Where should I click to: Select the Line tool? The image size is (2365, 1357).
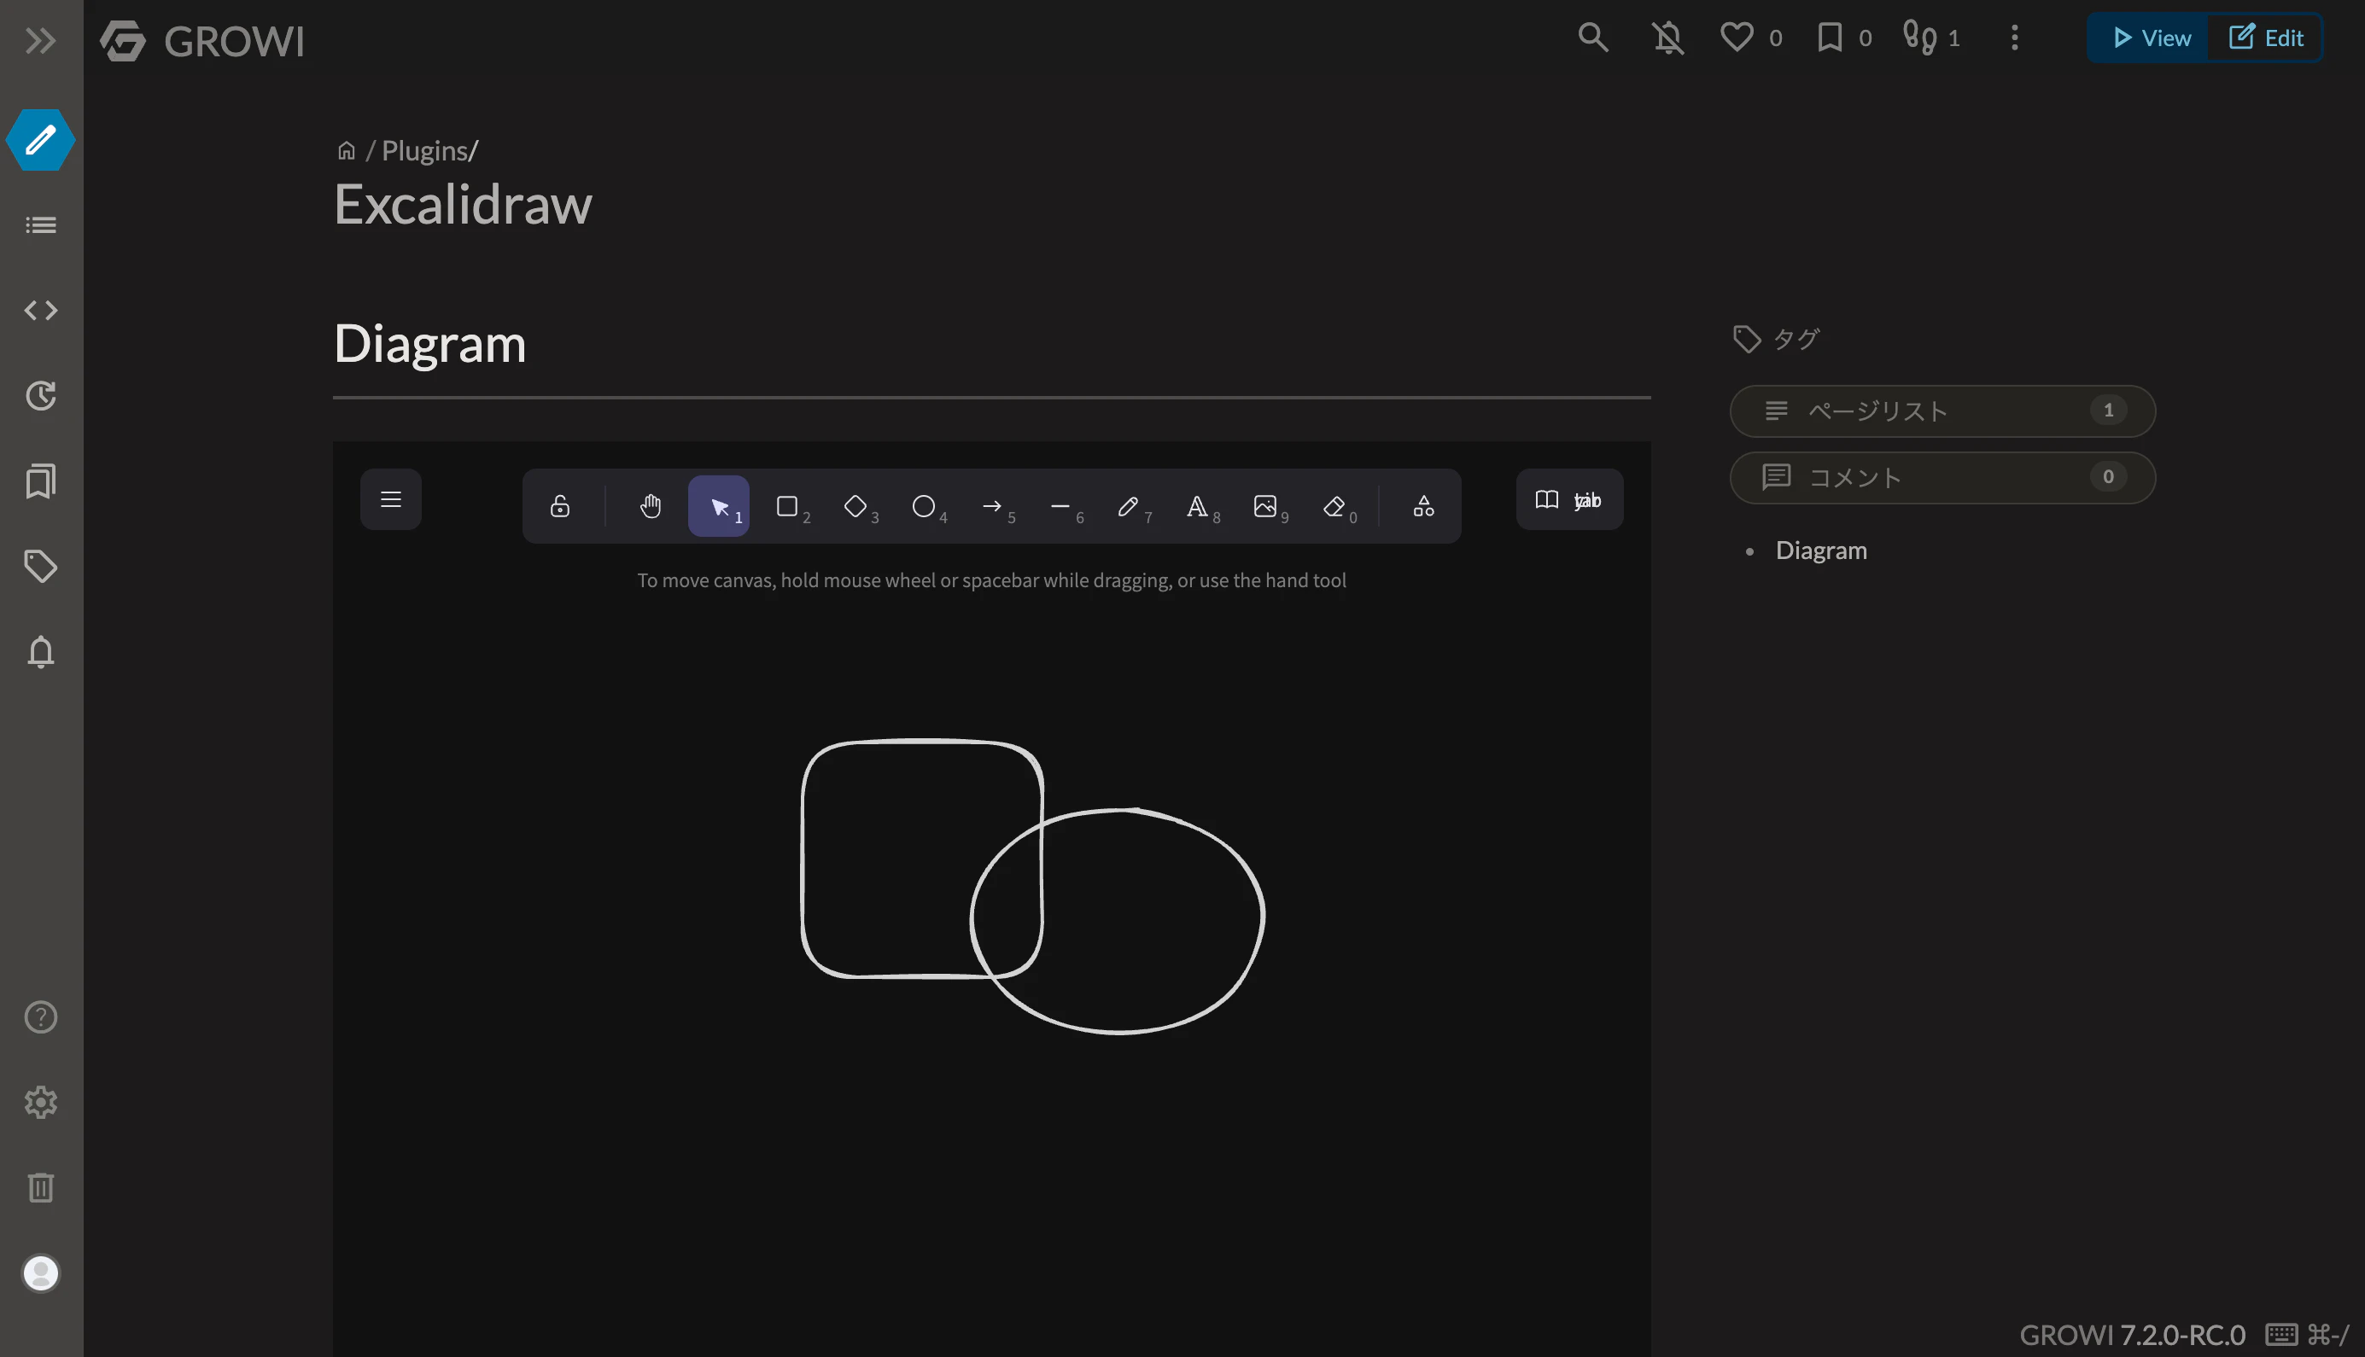(x=1061, y=506)
